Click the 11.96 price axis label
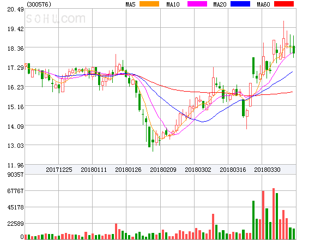Image resolution: width=327 pixels, height=240 pixels. [x=16, y=165]
